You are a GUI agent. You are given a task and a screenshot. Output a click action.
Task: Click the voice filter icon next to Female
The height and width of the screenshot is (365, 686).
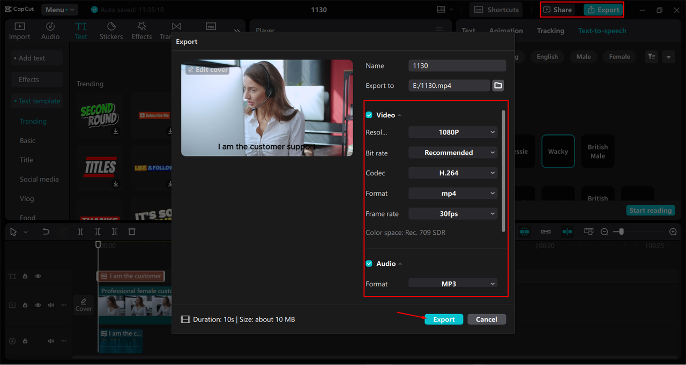(x=651, y=57)
